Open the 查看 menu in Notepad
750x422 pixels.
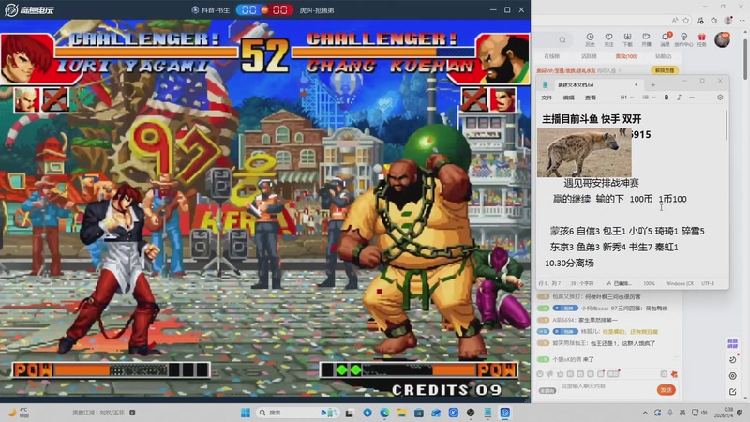pyautogui.click(x=591, y=98)
